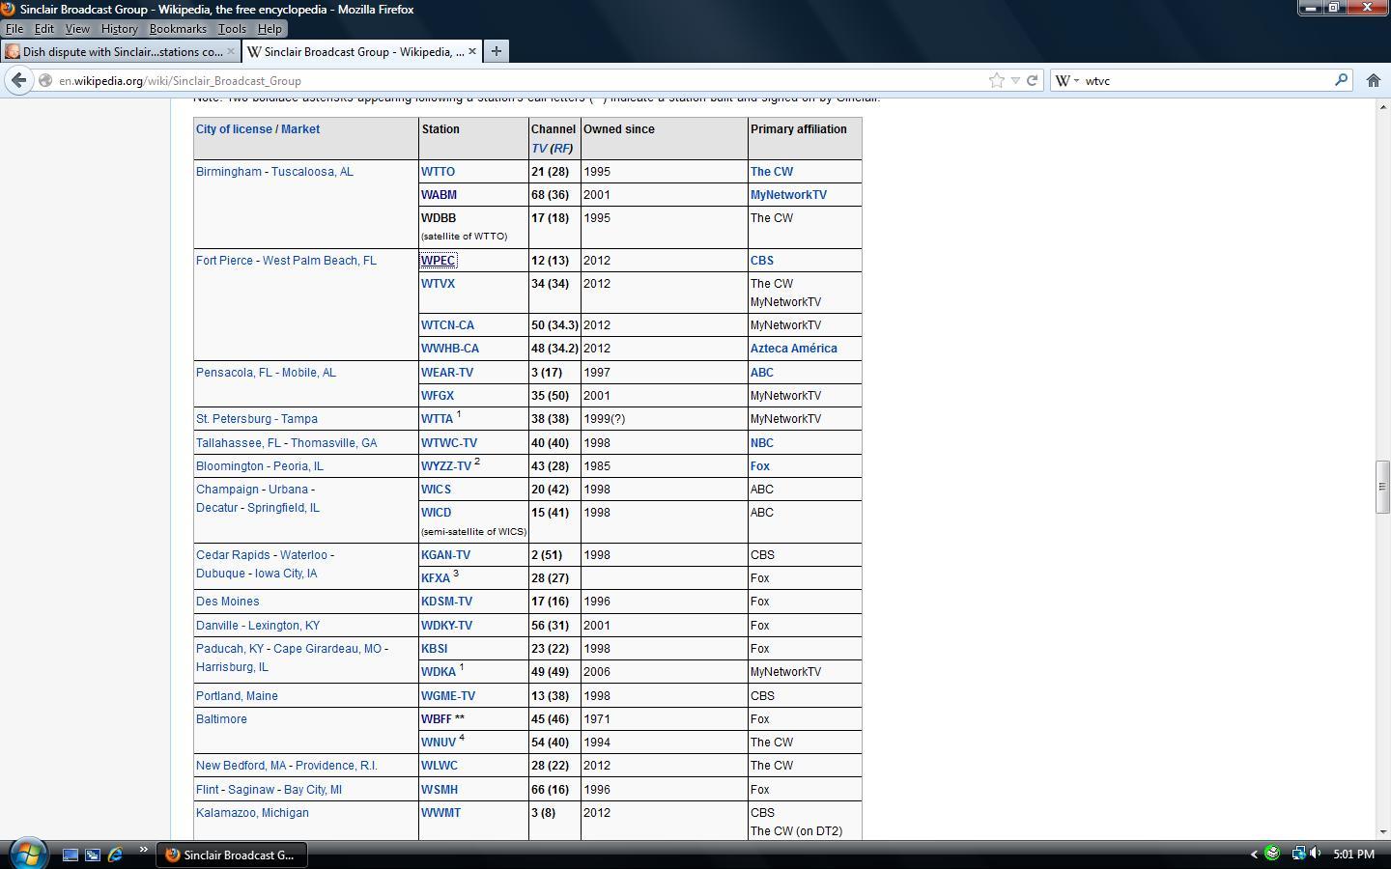The height and width of the screenshot is (869, 1391).
Task: Follow the Azteca América link
Action: tap(794, 349)
